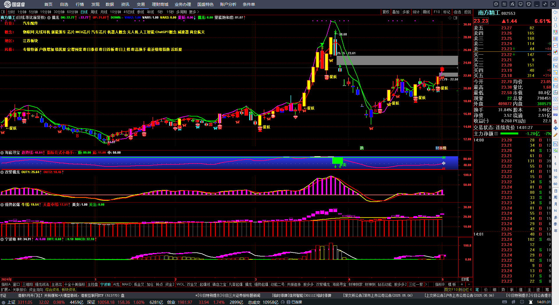Select the 周 period in right vertical strip
This screenshot has height=305, width=559.
coord(556,198)
